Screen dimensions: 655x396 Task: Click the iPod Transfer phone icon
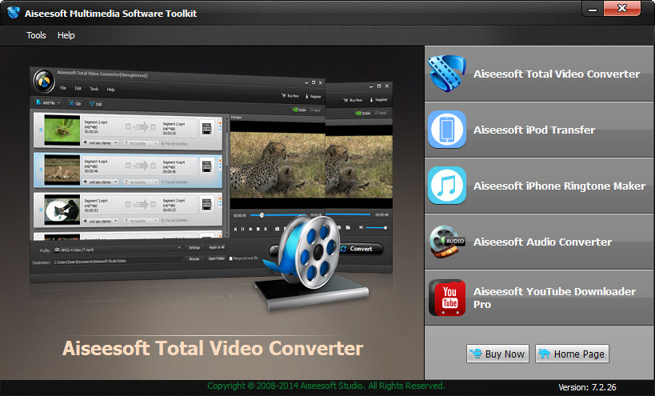point(446,130)
